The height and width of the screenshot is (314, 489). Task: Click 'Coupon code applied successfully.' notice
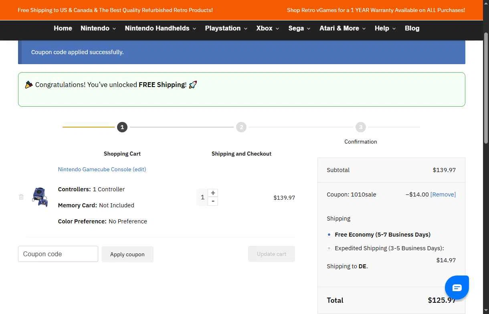click(77, 52)
